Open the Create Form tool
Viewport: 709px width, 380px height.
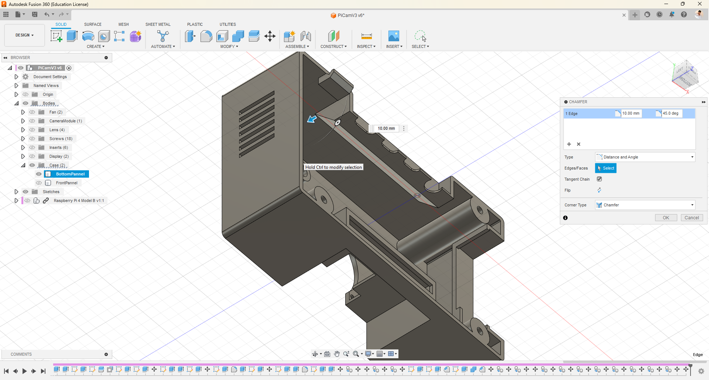136,36
